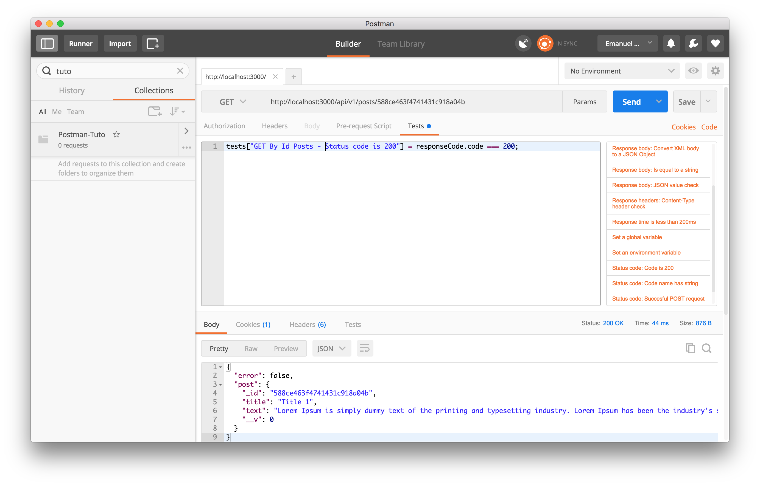
Task: Open Save options dropdown arrow
Action: click(x=708, y=102)
